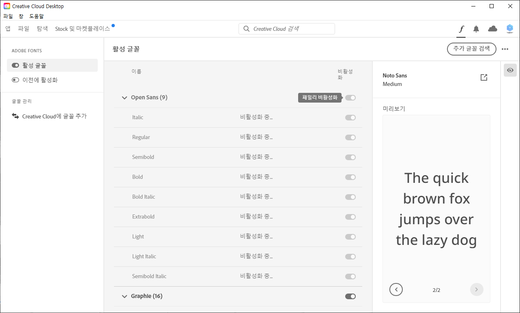Viewport: 520px width, 313px height.
Task: Click the Semibold Italic font name
Action: pyautogui.click(x=149, y=277)
